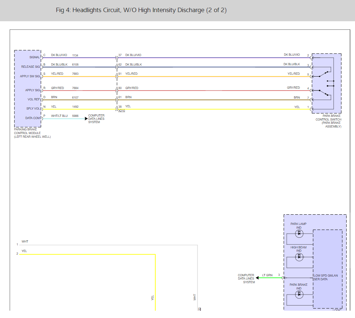This screenshot has width=355, height=318.
Task: Click the Computer Data Lines System label near WHT/LT BLU
Action: tap(96, 119)
